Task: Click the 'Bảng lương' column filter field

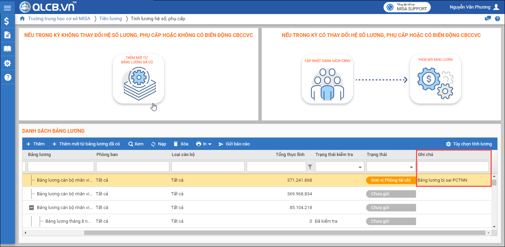Action: 61,167
